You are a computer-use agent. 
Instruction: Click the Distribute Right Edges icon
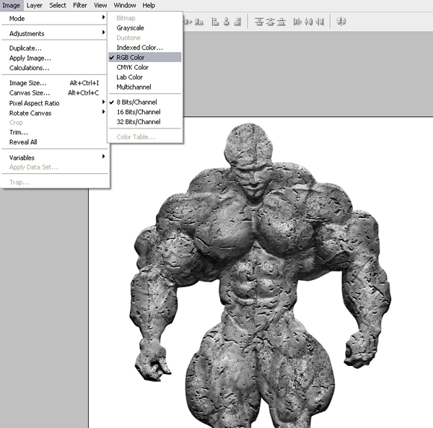click(320, 22)
